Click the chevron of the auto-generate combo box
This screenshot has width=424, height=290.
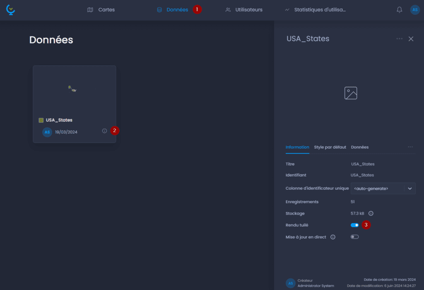coord(410,188)
